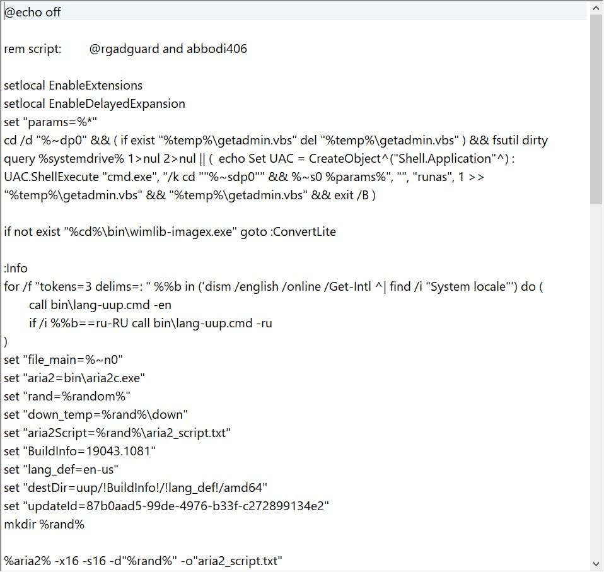Viewport: 604px width, 572px height.
Task: Click the '@echo off' line
Action: 32,13
